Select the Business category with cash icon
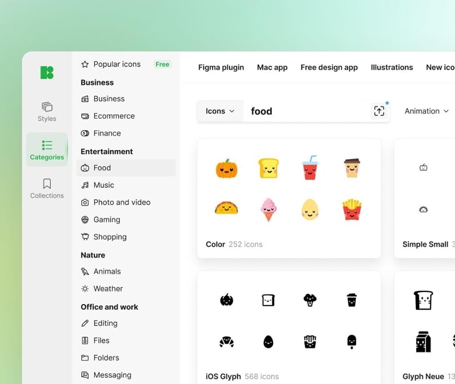455x384 pixels. click(103, 99)
